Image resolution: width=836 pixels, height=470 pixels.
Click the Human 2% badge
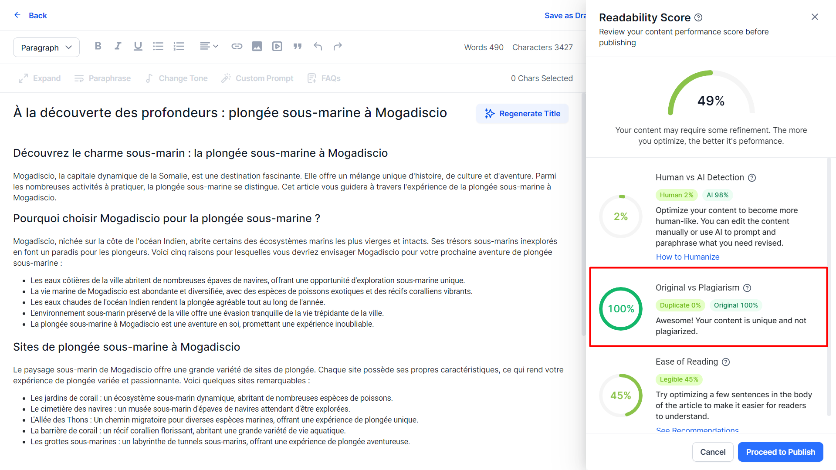point(677,195)
